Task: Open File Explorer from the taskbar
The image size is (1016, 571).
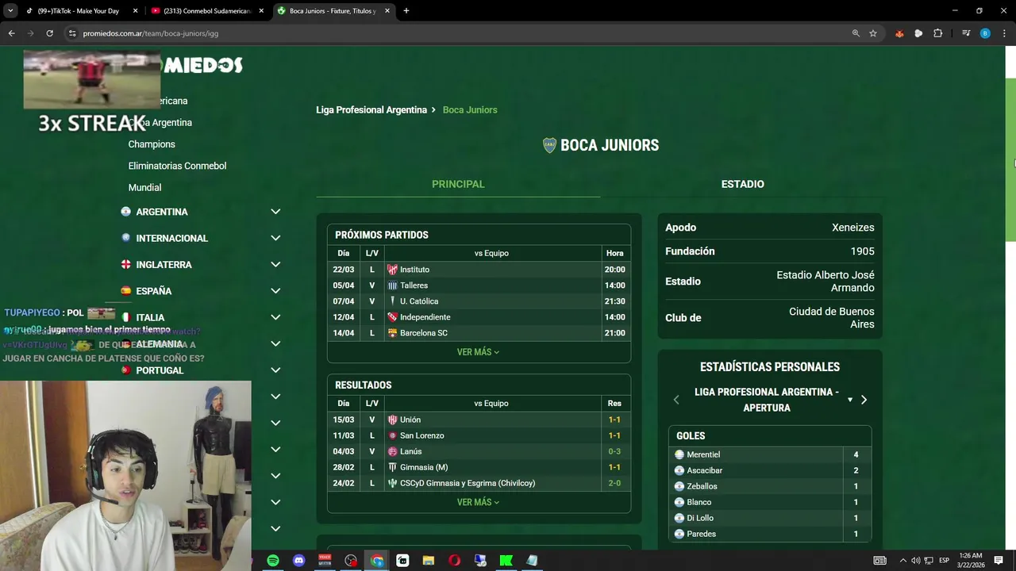Action: coord(429,561)
